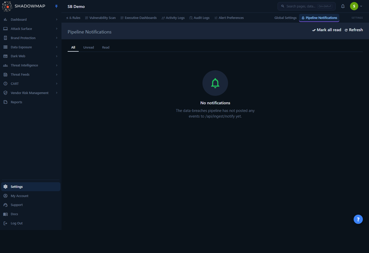Switch to the All notifications tab
This screenshot has height=253, width=369.
[73, 47]
